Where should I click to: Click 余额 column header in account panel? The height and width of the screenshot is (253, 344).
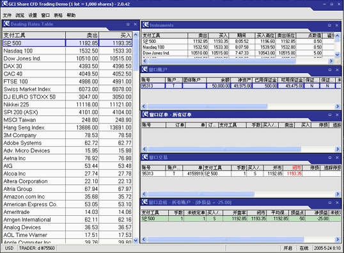[x=219, y=80]
